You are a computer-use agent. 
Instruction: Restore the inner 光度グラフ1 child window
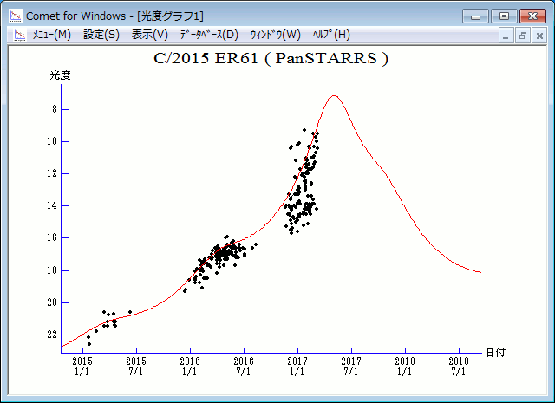[523, 36]
